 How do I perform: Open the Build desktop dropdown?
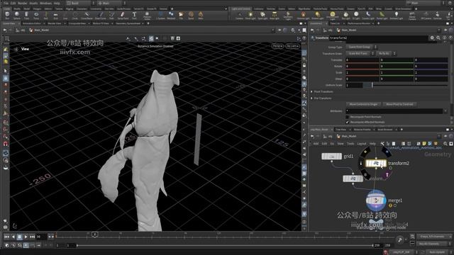[82, 3]
